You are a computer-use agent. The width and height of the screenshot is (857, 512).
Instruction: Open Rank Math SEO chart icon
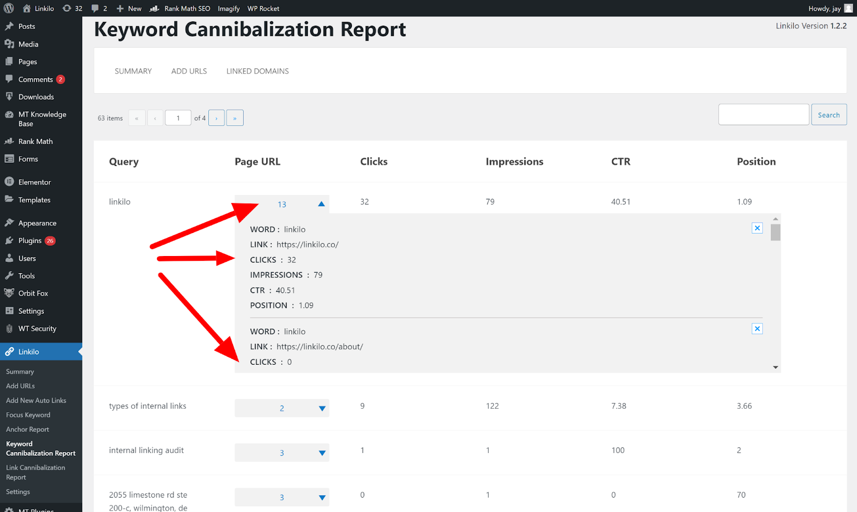[x=154, y=9]
